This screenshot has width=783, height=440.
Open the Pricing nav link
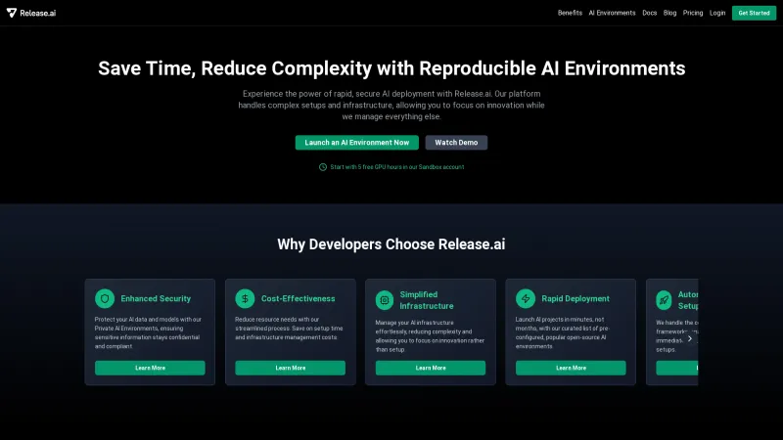tap(693, 13)
